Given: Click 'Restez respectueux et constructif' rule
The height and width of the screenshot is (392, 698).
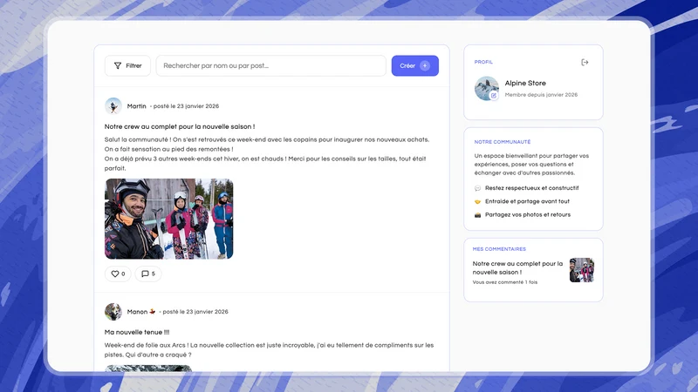Looking at the screenshot, I should tap(532, 188).
